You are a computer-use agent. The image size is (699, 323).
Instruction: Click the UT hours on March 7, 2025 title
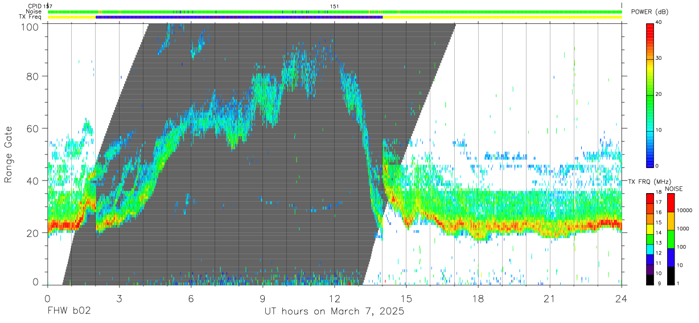coord(334,312)
